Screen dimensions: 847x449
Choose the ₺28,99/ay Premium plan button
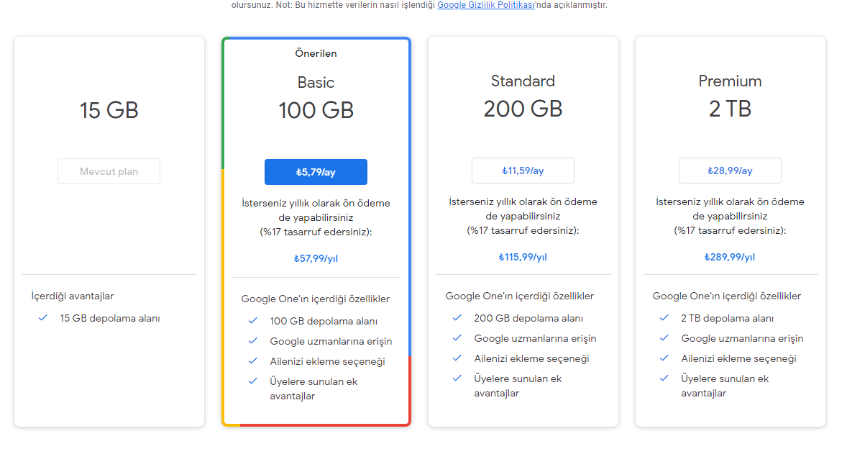tap(730, 171)
